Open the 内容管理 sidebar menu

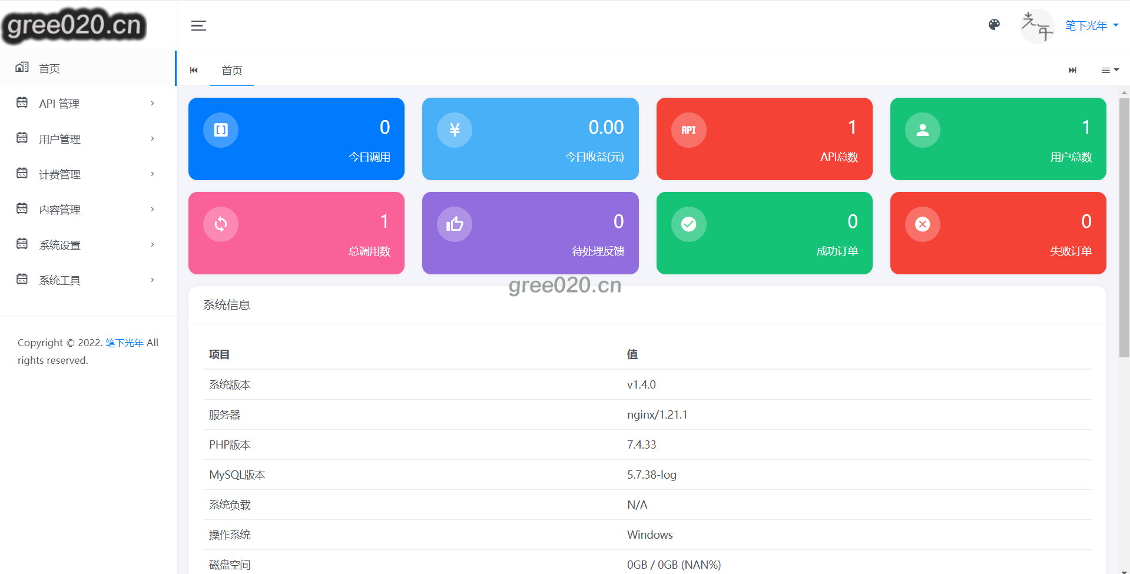(59, 210)
